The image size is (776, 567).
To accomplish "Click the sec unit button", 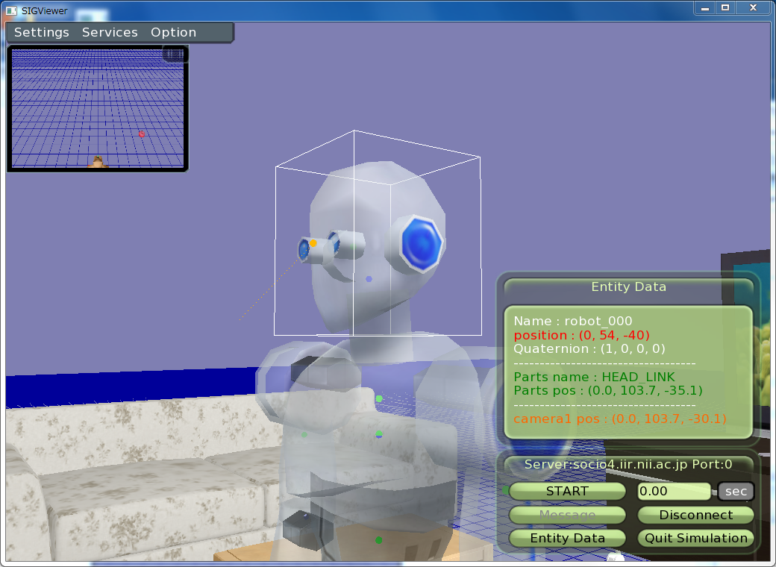I will click(x=736, y=491).
